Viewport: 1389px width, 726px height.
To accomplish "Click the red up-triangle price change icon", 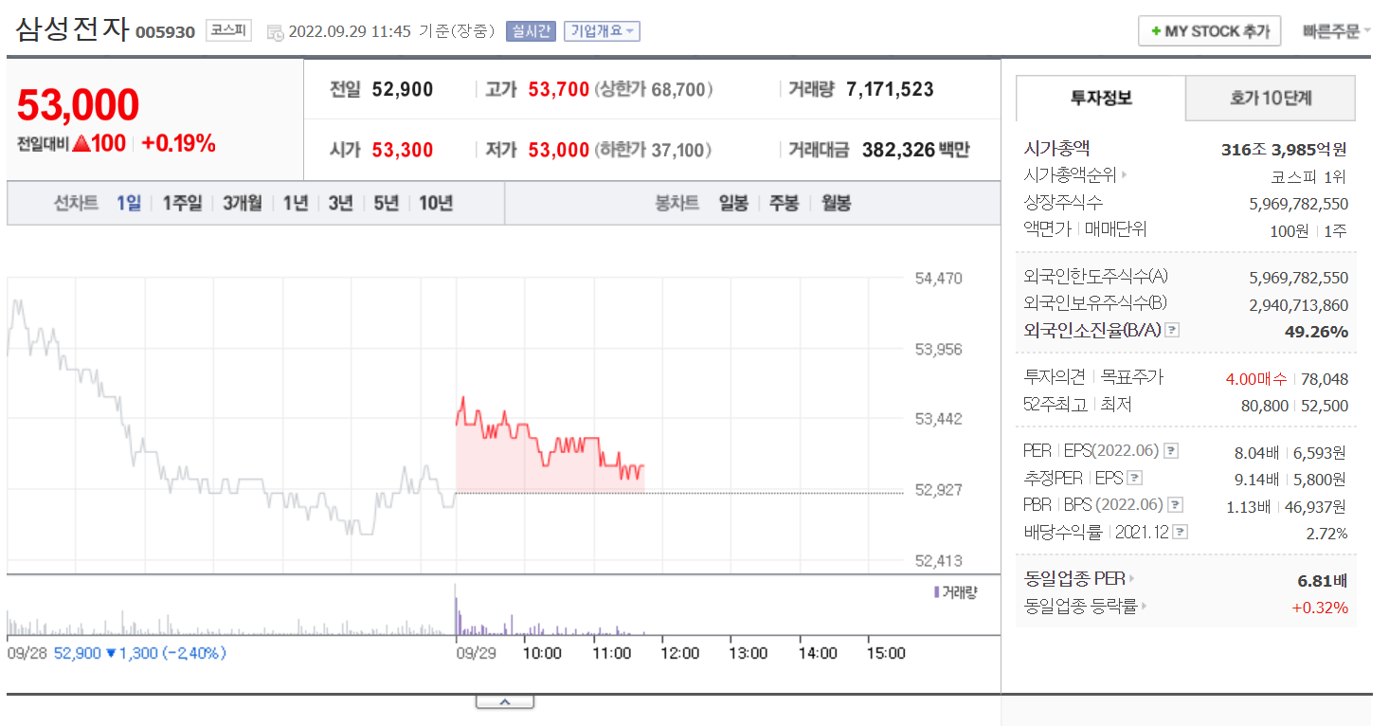I will point(81,144).
